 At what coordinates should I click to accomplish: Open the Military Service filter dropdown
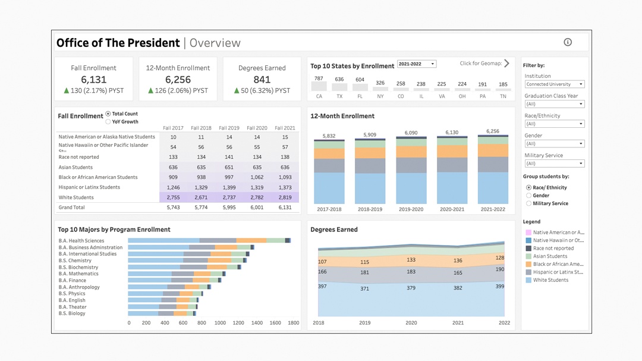[x=554, y=164]
